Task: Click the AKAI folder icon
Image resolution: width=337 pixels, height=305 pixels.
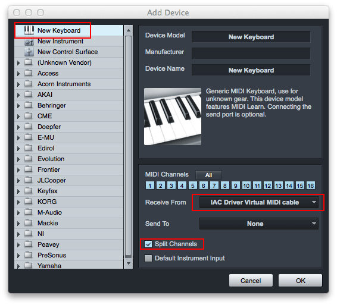Action: 28,95
